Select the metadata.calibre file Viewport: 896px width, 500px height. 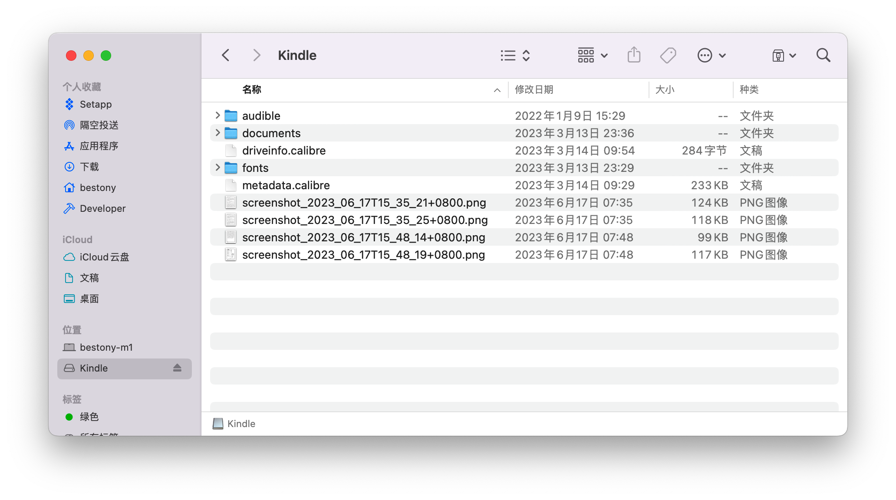(x=286, y=185)
